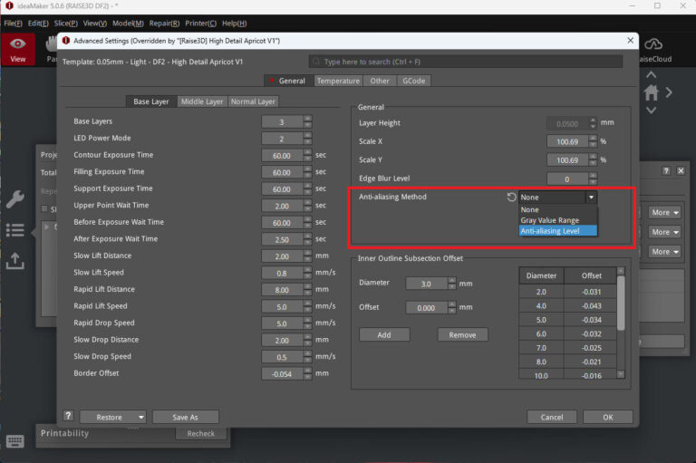Open the second More dropdown

click(664, 232)
